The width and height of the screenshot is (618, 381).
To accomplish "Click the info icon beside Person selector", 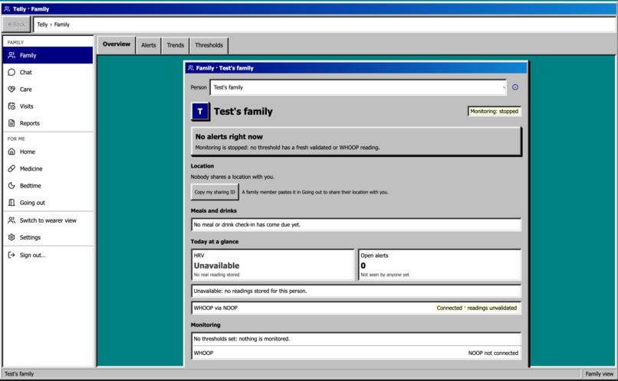I will pyautogui.click(x=515, y=87).
